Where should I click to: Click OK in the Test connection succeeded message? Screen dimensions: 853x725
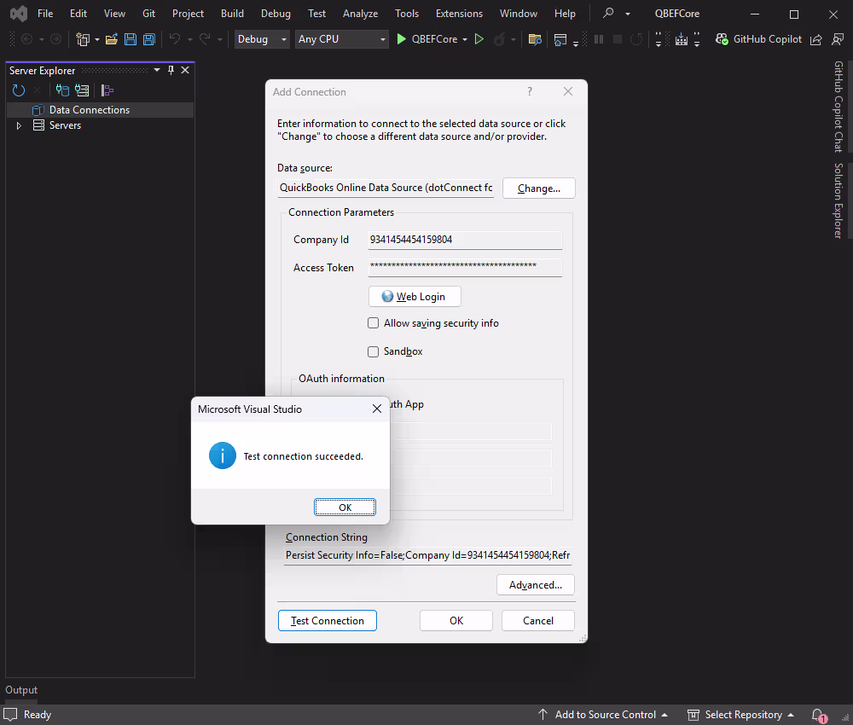pyautogui.click(x=345, y=507)
